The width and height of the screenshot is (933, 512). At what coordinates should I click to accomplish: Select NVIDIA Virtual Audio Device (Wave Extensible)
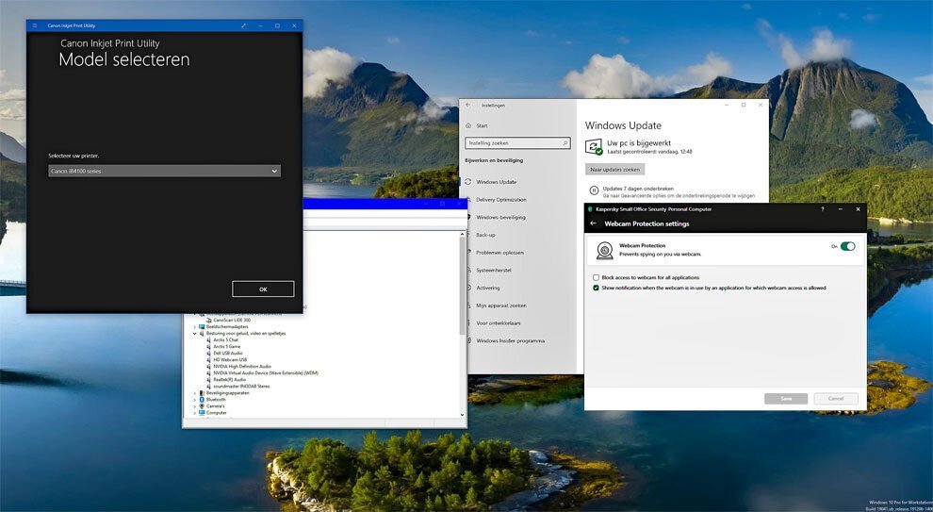pos(266,372)
